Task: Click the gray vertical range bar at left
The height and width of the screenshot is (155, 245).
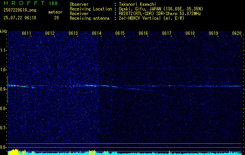Action: 7,90
